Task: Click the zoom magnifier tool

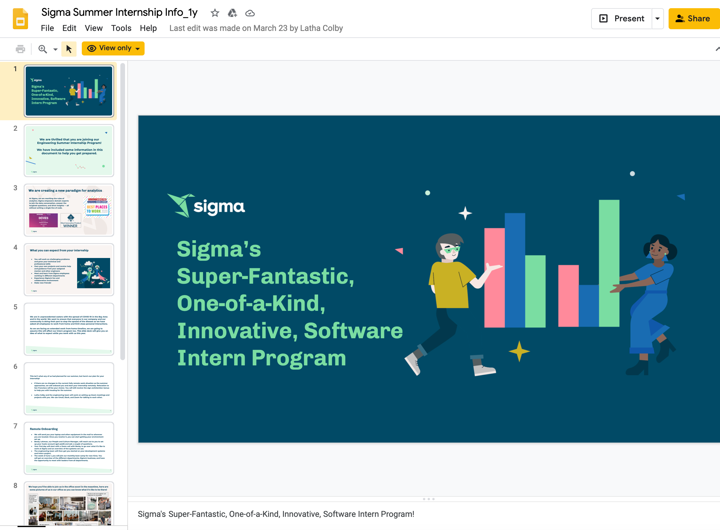Action: tap(43, 49)
